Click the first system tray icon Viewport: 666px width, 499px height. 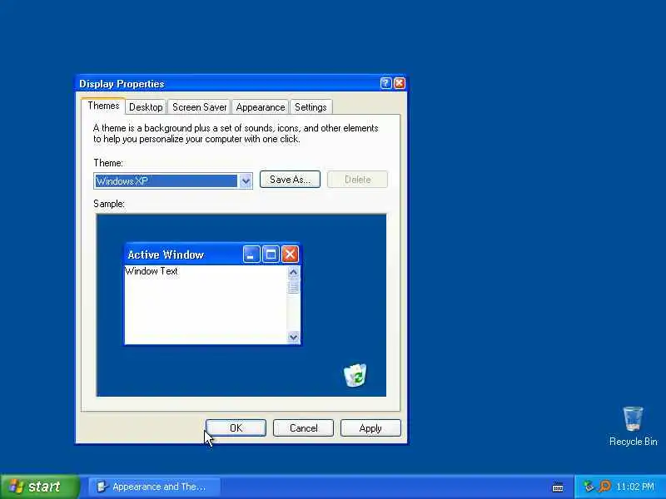tap(589, 487)
